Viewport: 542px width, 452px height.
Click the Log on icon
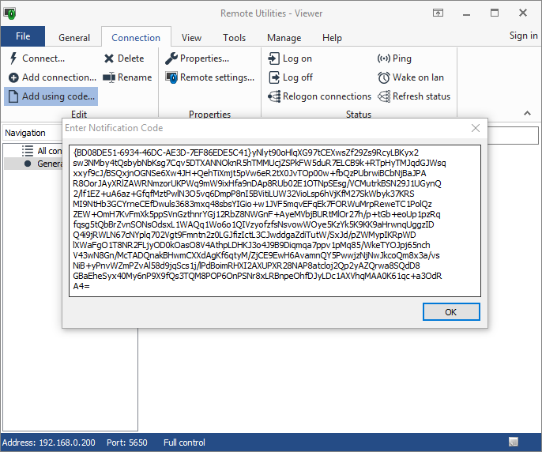tap(274, 58)
